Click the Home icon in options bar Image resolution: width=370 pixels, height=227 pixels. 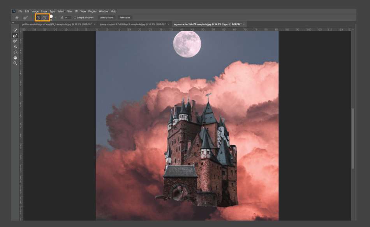[17, 18]
